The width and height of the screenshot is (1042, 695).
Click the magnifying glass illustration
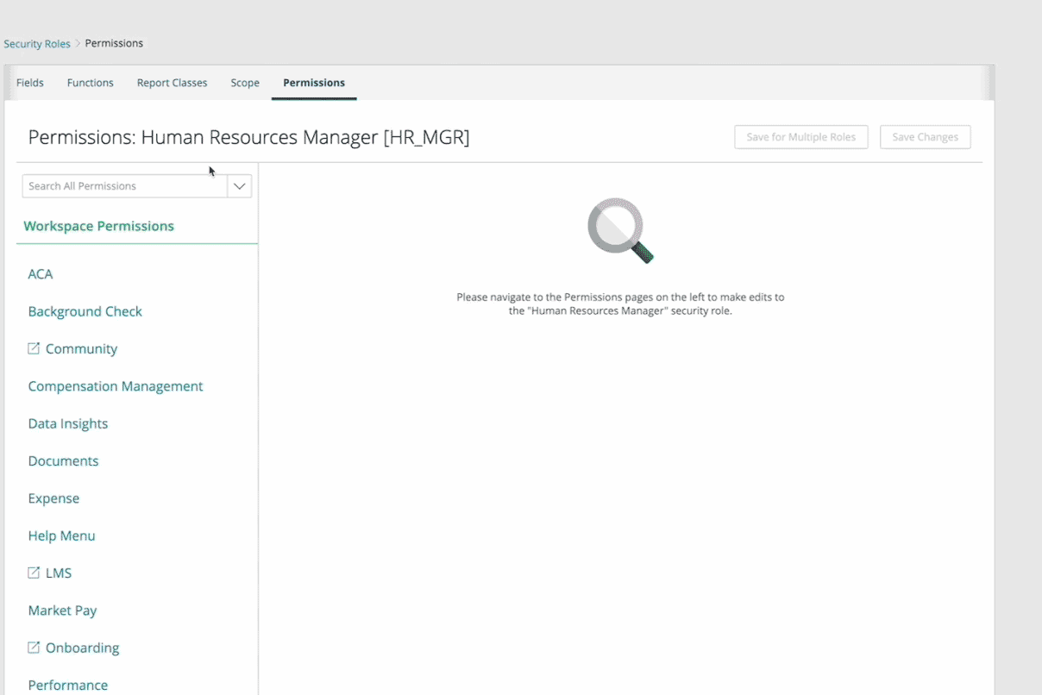click(620, 230)
